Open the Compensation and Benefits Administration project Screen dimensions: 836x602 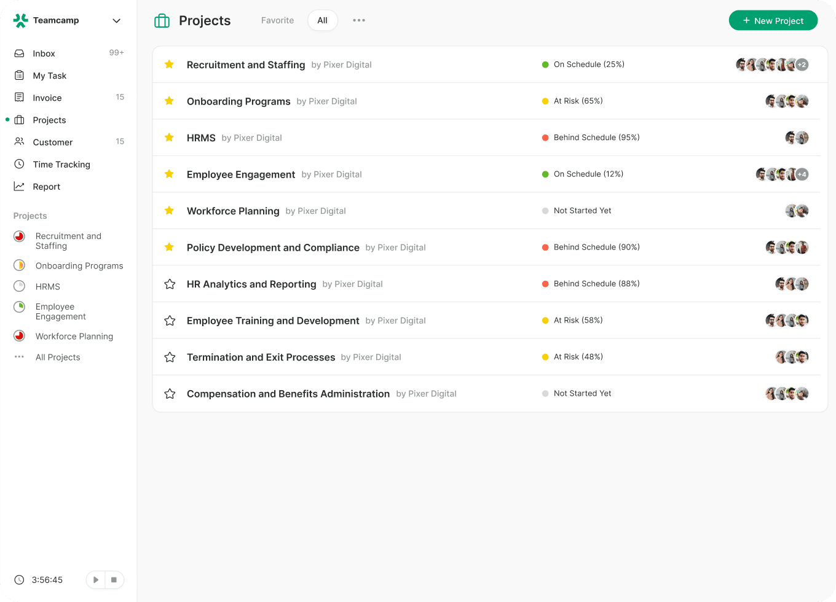click(288, 394)
